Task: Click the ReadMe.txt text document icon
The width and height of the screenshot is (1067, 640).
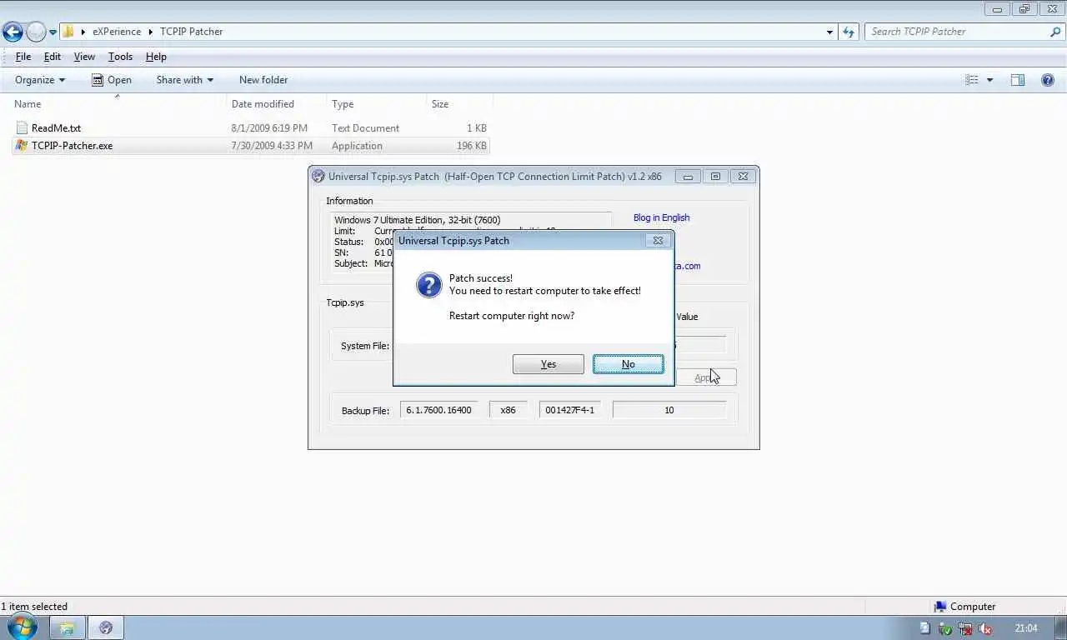Action: pos(22,128)
